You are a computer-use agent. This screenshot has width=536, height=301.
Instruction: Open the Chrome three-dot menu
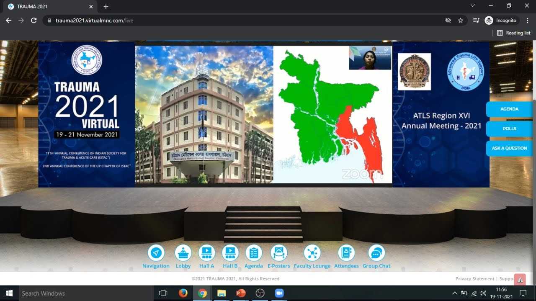pos(528,21)
